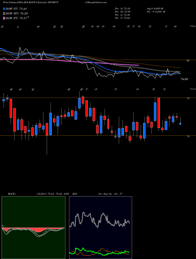Click the 'Pre C: 75.34' close value
Viewport: 196px width, 259px height.
123,18
